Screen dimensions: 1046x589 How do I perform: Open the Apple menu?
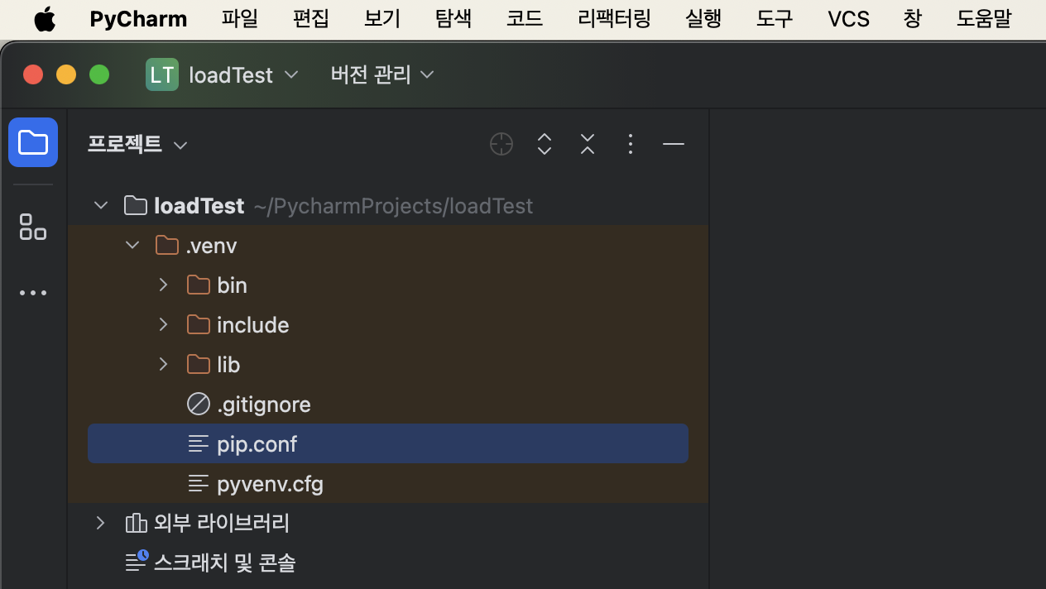46,18
